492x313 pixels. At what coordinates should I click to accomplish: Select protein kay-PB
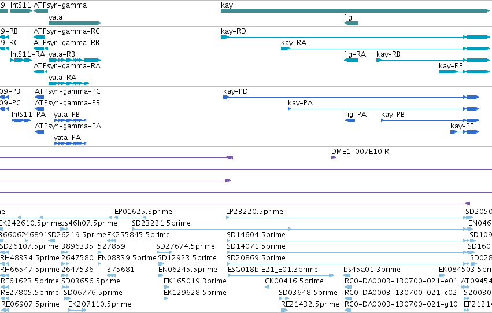point(430,120)
